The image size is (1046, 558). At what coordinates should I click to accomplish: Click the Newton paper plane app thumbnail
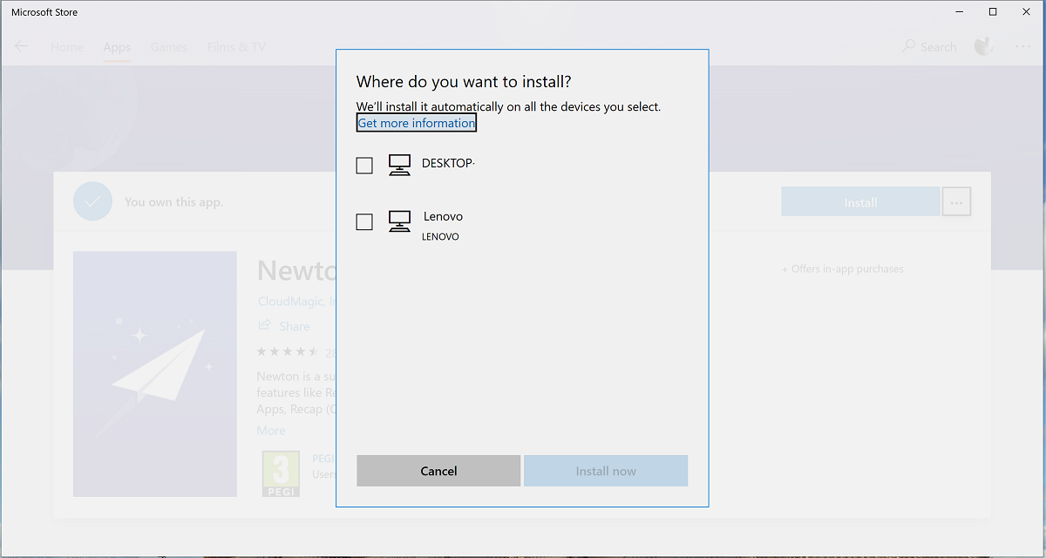pyautogui.click(x=155, y=374)
